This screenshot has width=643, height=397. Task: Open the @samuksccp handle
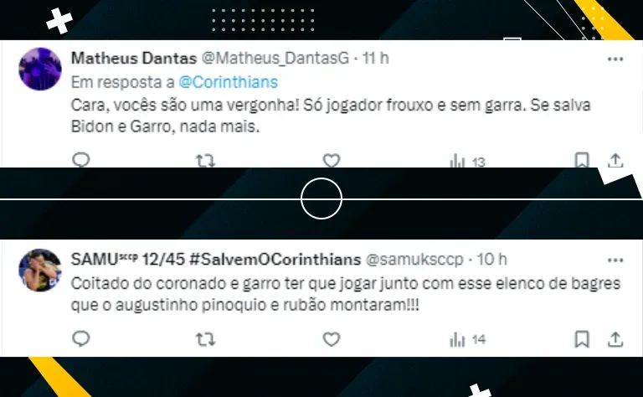pos(414,260)
